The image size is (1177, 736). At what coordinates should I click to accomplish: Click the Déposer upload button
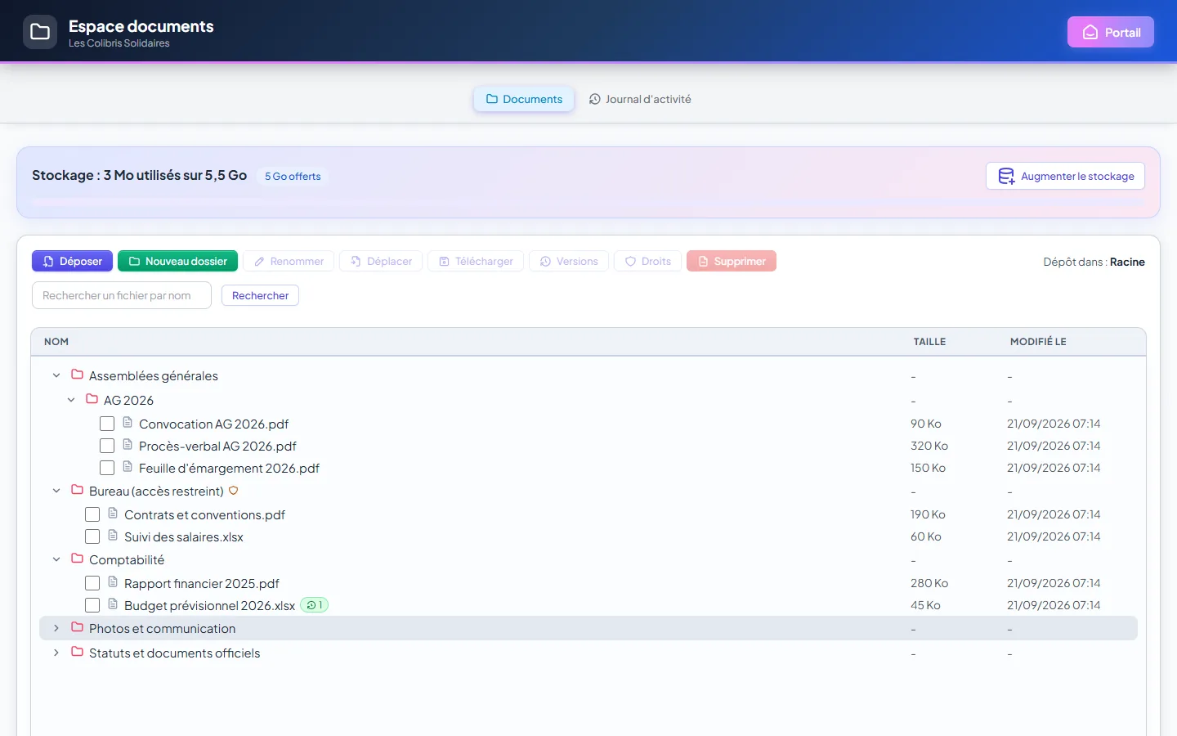[x=72, y=261]
